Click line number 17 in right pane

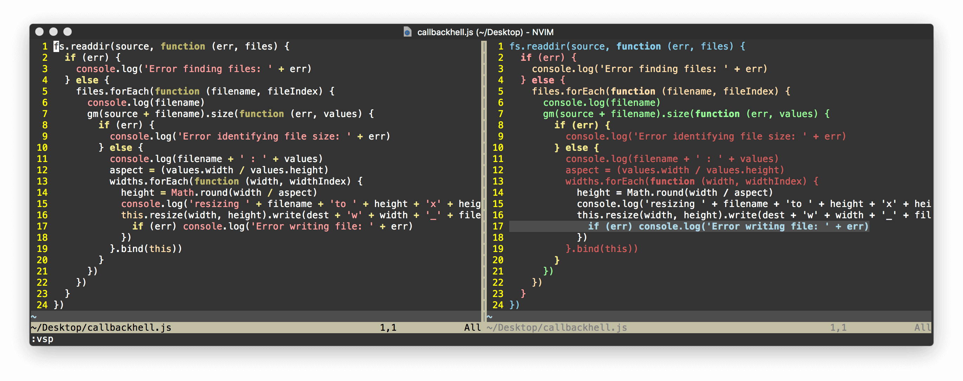click(x=498, y=226)
